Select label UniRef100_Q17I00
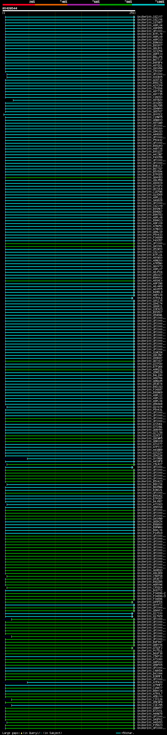167x735 pixels. click(x=150, y=613)
